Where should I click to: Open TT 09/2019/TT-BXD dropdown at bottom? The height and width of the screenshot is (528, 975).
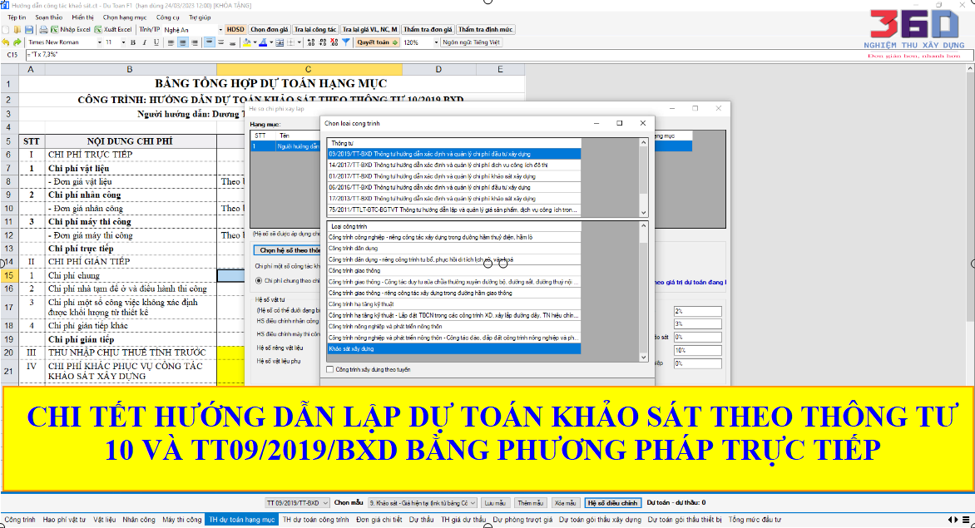pyautogui.click(x=297, y=502)
